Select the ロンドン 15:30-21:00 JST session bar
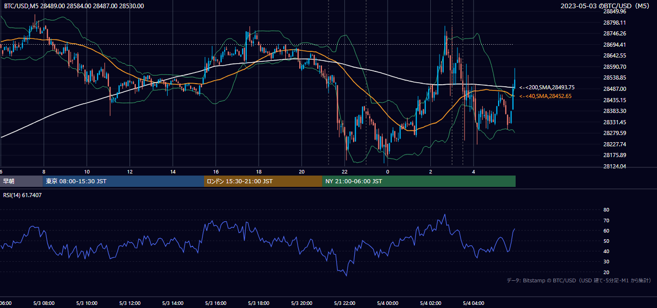 pos(263,181)
